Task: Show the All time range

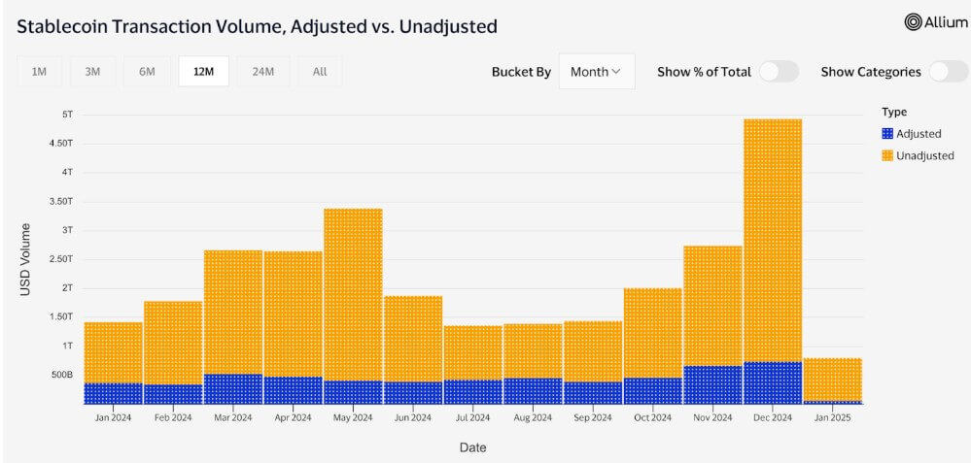Action: pos(320,72)
